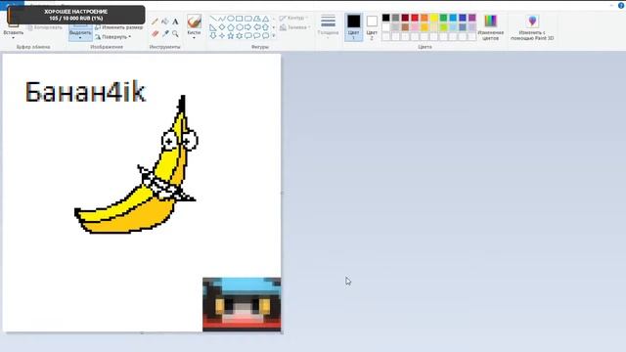Choose the cloud callout shape
Viewport: 626px width, 352px height.
[x=265, y=36]
